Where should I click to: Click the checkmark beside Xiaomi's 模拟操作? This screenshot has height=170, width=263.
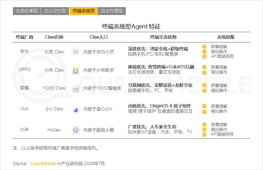tap(204, 130)
